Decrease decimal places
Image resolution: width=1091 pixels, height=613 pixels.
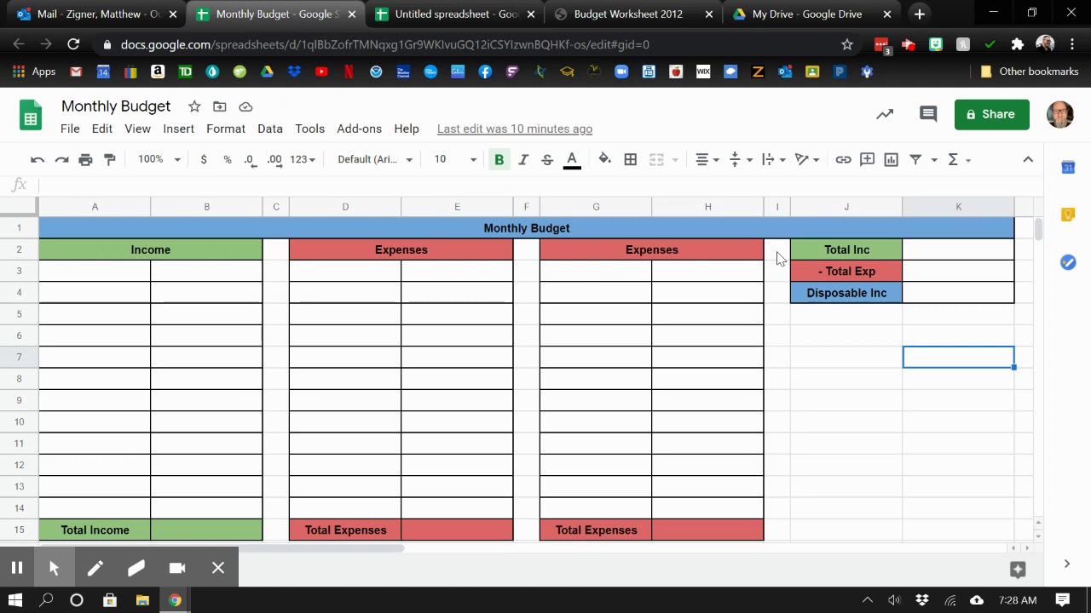tap(249, 159)
